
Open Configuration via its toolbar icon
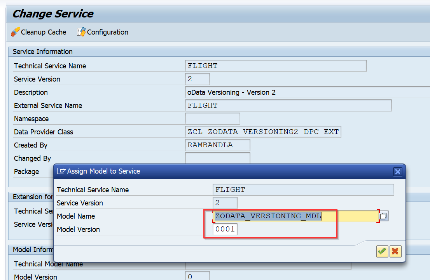[81, 32]
